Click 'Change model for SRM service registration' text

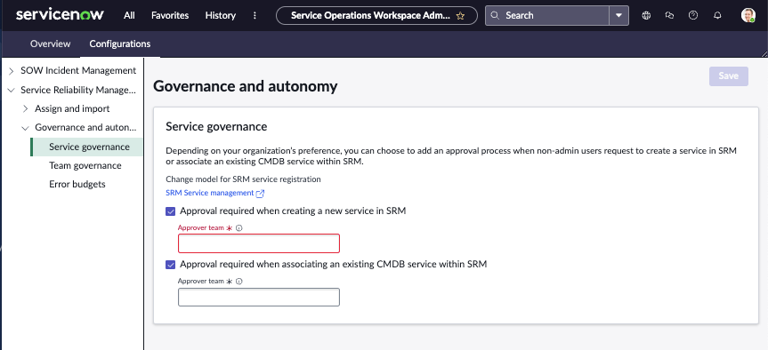coord(244,179)
